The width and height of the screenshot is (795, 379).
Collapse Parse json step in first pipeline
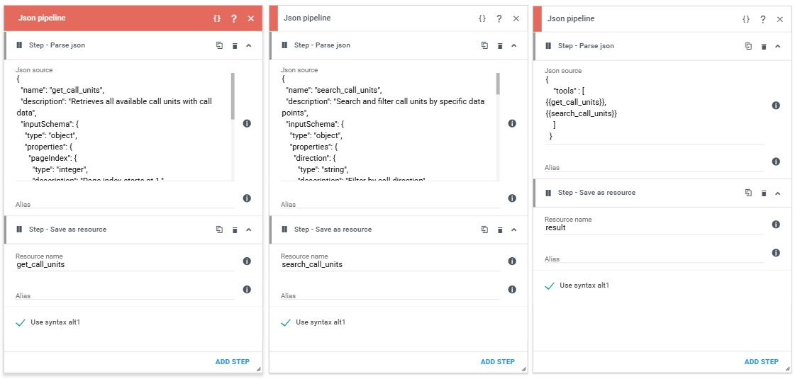click(x=248, y=45)
